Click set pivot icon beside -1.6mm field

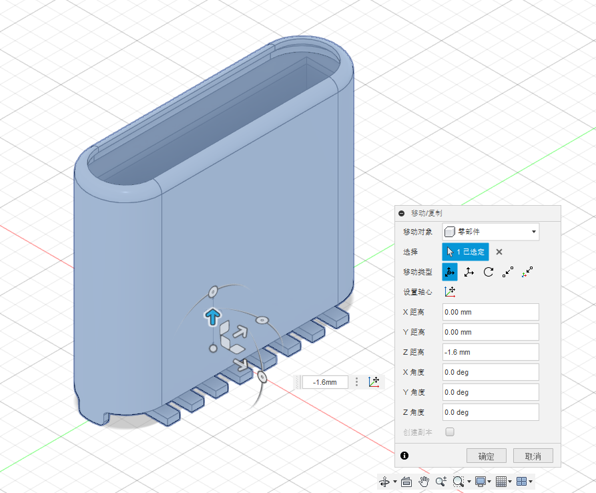click(374, 382)
